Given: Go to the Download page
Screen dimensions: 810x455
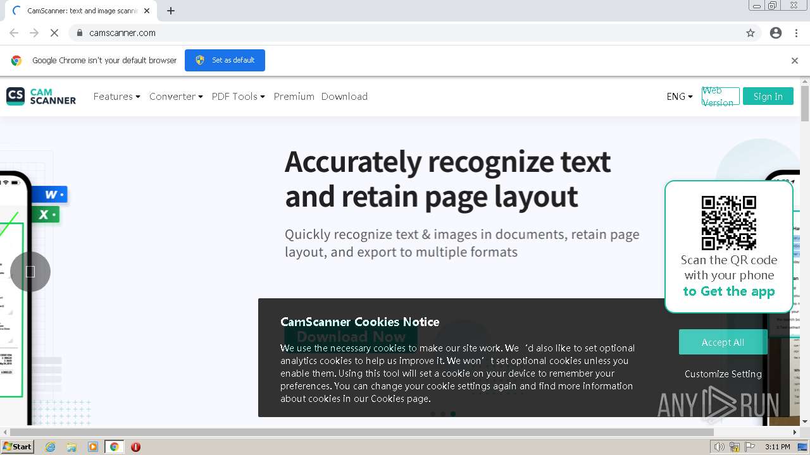Looking at the screenshot, I should click(344, 97).
